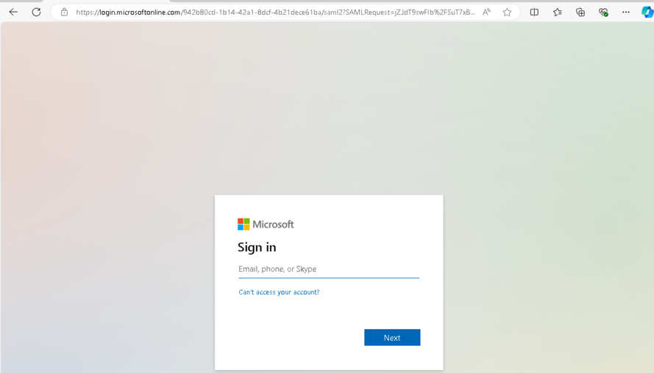Open the Collections icon
This screenshot has height=373, width=654.
pyautogui.click(x=580, y=12)
